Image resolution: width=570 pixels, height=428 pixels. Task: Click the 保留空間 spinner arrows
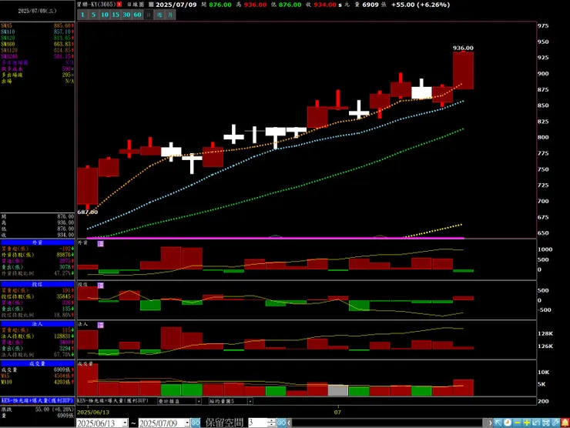click(x=272, y=423)
